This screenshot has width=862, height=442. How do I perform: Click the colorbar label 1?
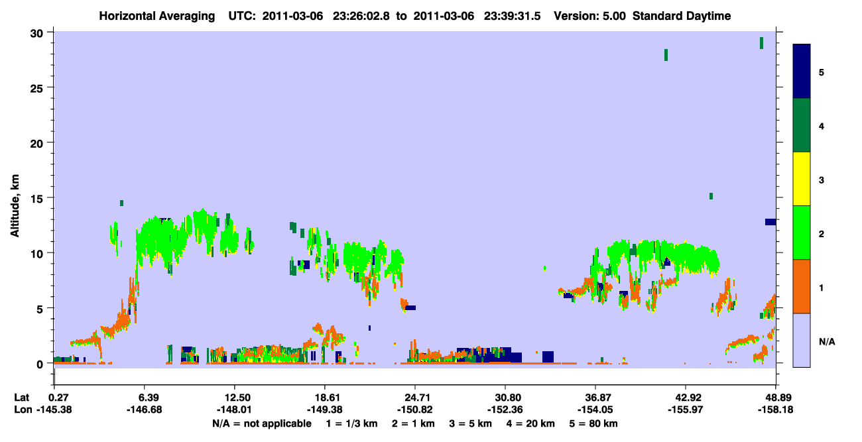point(822,286)
